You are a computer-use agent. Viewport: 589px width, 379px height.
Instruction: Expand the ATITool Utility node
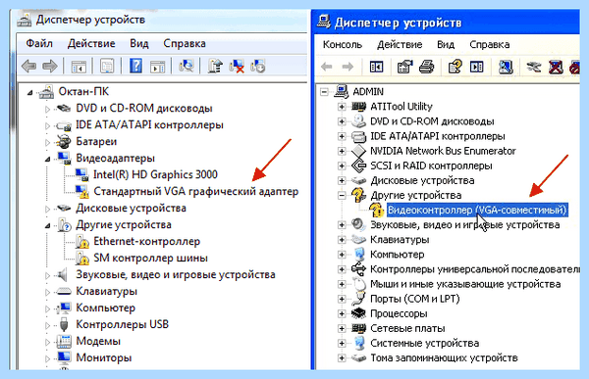tap(342, 107)
